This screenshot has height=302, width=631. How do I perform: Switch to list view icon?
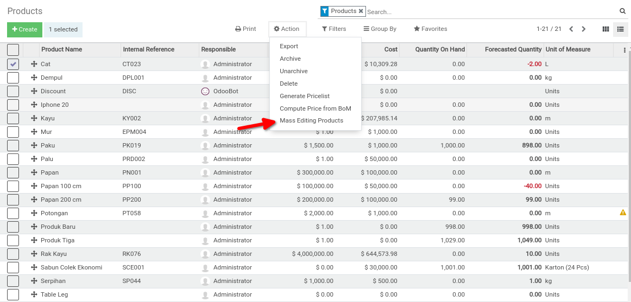click(x=620, y=29)
